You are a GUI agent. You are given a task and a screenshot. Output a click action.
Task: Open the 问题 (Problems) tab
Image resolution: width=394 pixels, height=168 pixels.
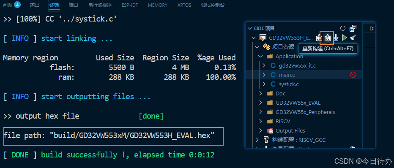[x=8, y=5]
